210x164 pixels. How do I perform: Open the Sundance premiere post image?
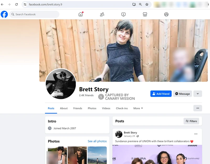[x=157, y=154]
